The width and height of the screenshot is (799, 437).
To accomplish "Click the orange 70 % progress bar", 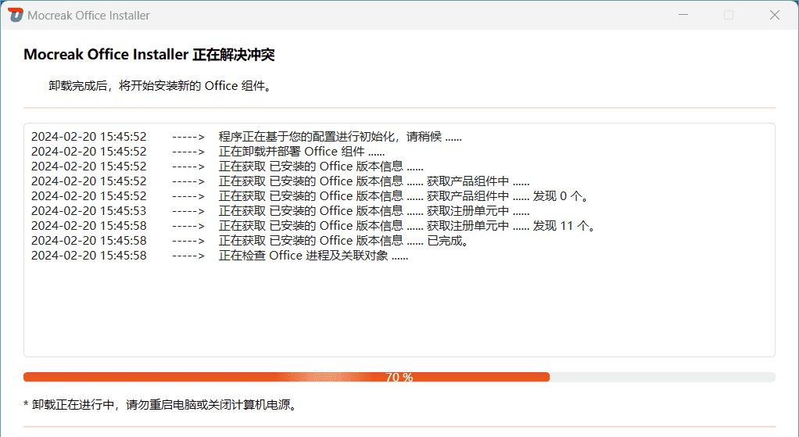I will pos(286,377).
